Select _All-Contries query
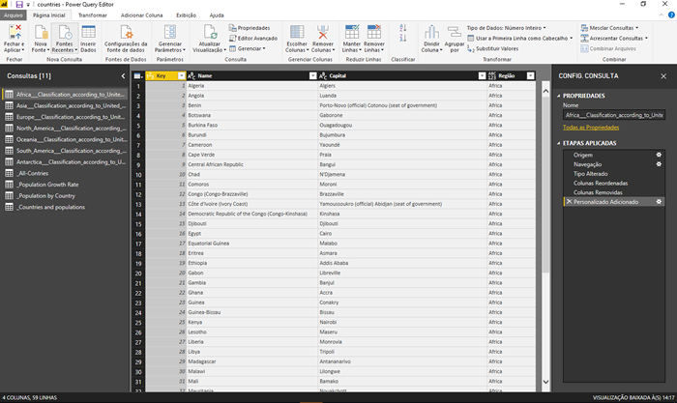The width and height of the screenshot is (677, 403). (x=66, y=173)
